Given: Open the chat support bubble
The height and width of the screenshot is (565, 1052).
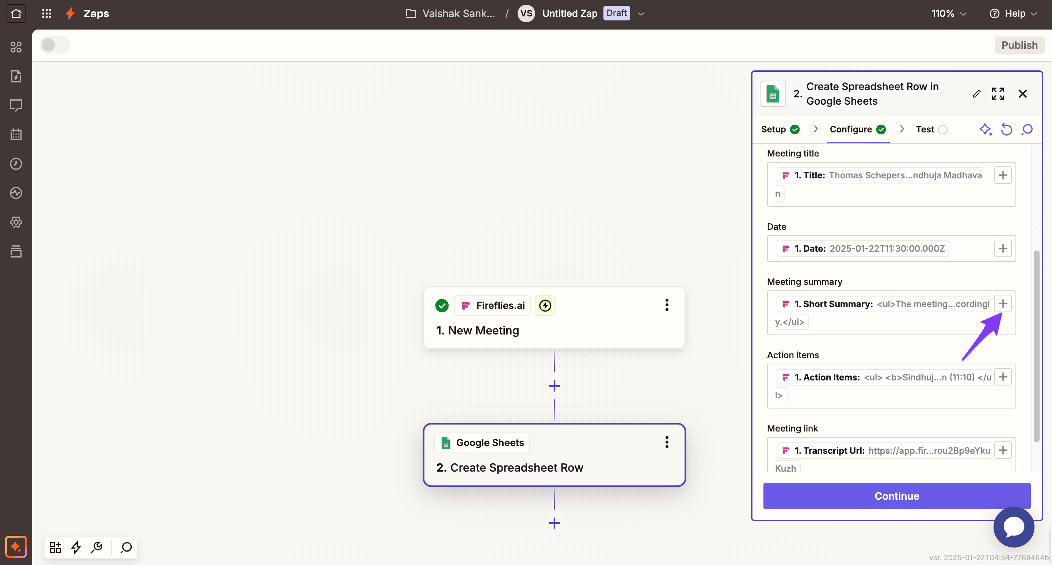Looking at the screenshot, I should 1014,527.
